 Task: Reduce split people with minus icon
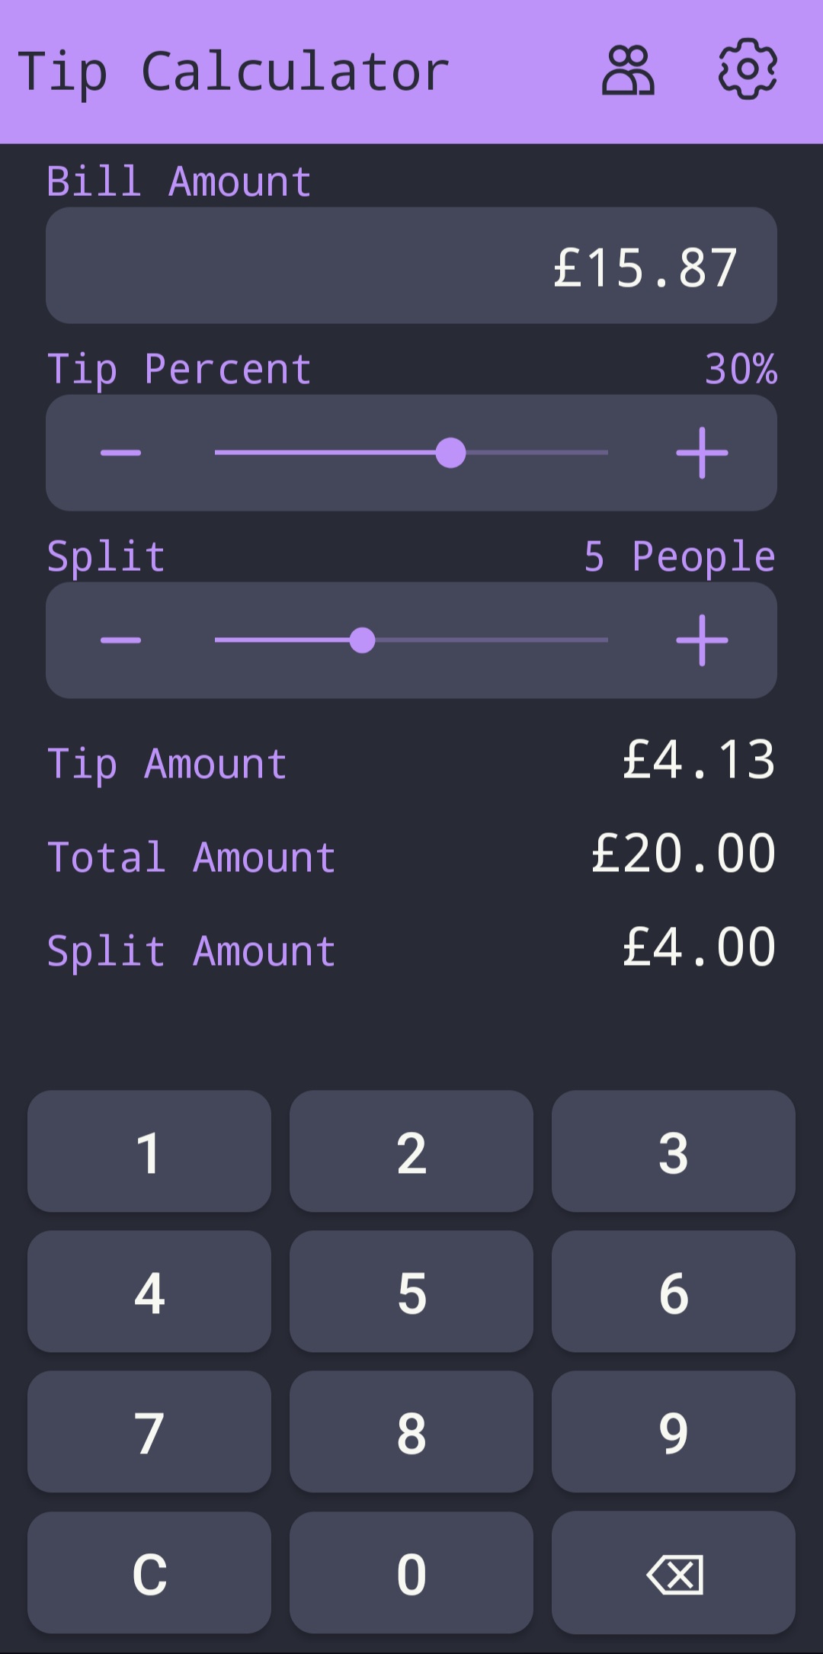(x=121, y=640)
